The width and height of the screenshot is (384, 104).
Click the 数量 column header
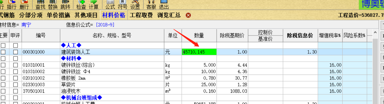pos(199,35)
